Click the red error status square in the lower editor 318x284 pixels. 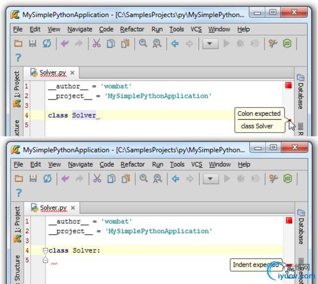[x=289, y=220]
